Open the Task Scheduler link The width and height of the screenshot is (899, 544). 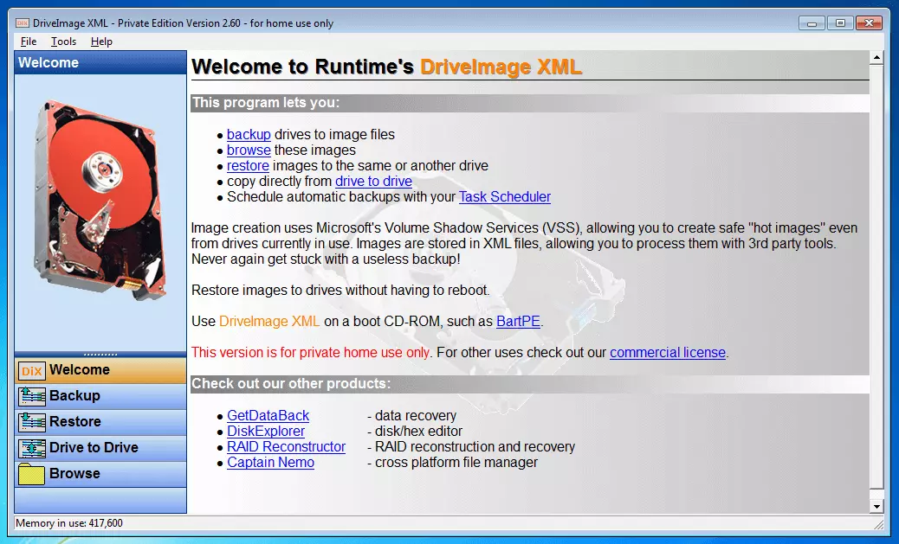click(x=504, y=197)
